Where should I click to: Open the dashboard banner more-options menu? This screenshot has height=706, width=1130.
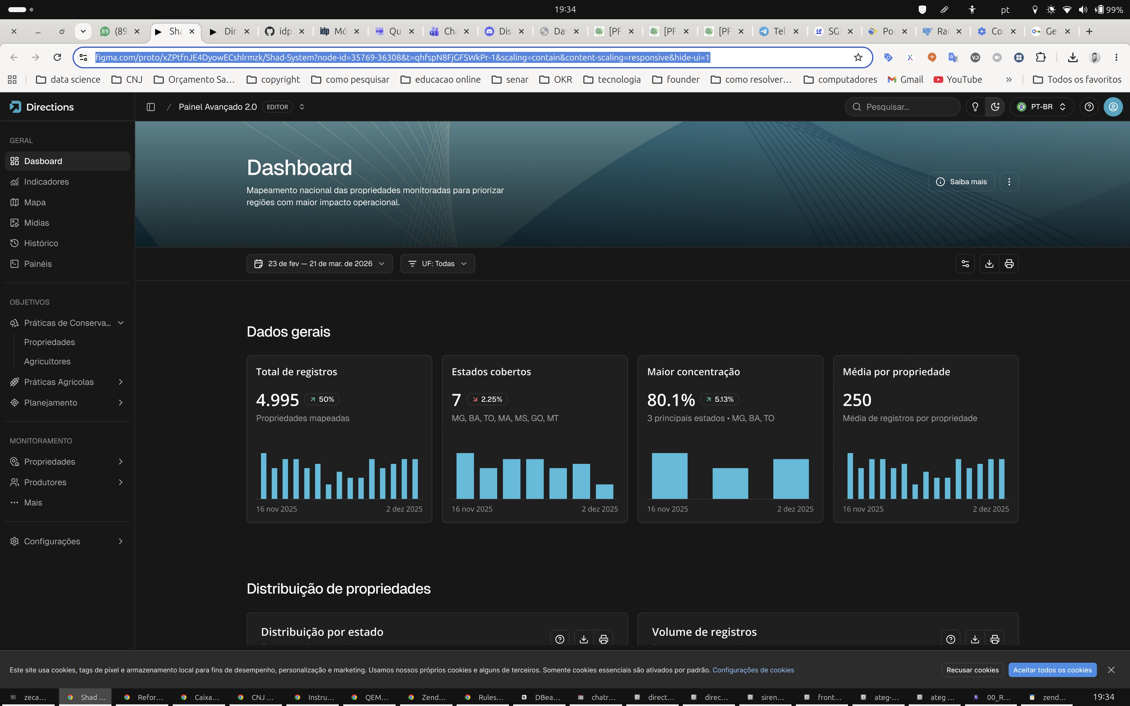point(1009,182)
